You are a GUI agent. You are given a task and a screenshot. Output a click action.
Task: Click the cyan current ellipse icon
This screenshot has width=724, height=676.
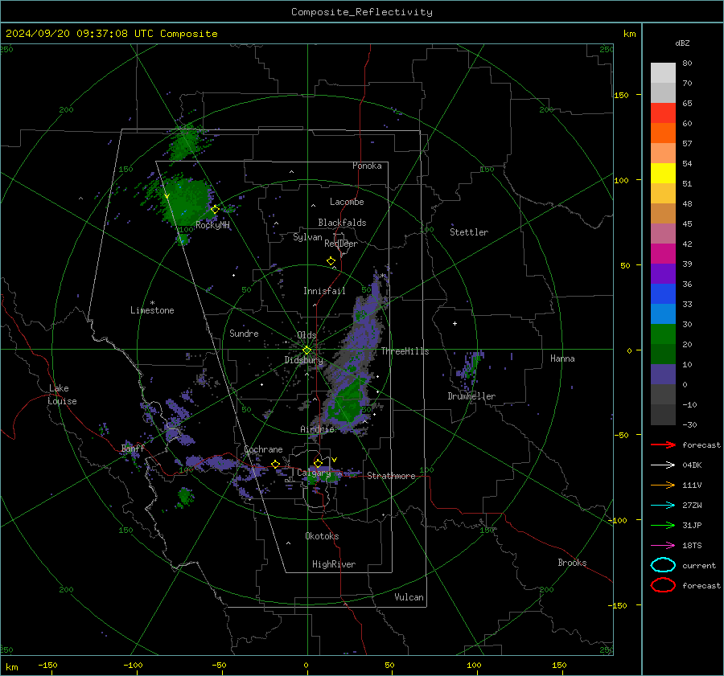(x=663, y=565)
